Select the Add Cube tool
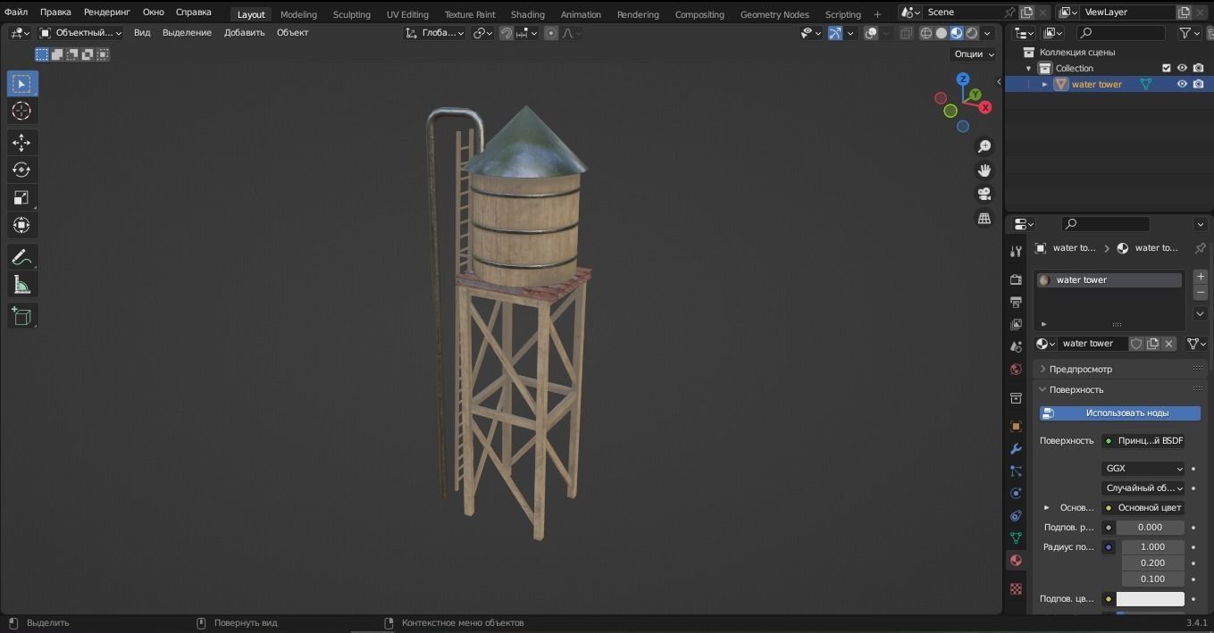The image size is (1214, 633). coord(22,316)
